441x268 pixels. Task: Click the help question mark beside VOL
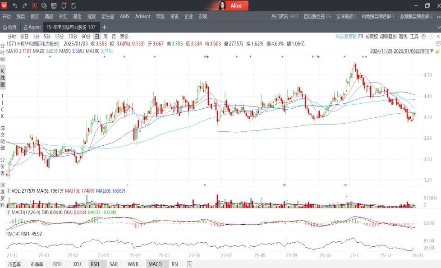8,191
